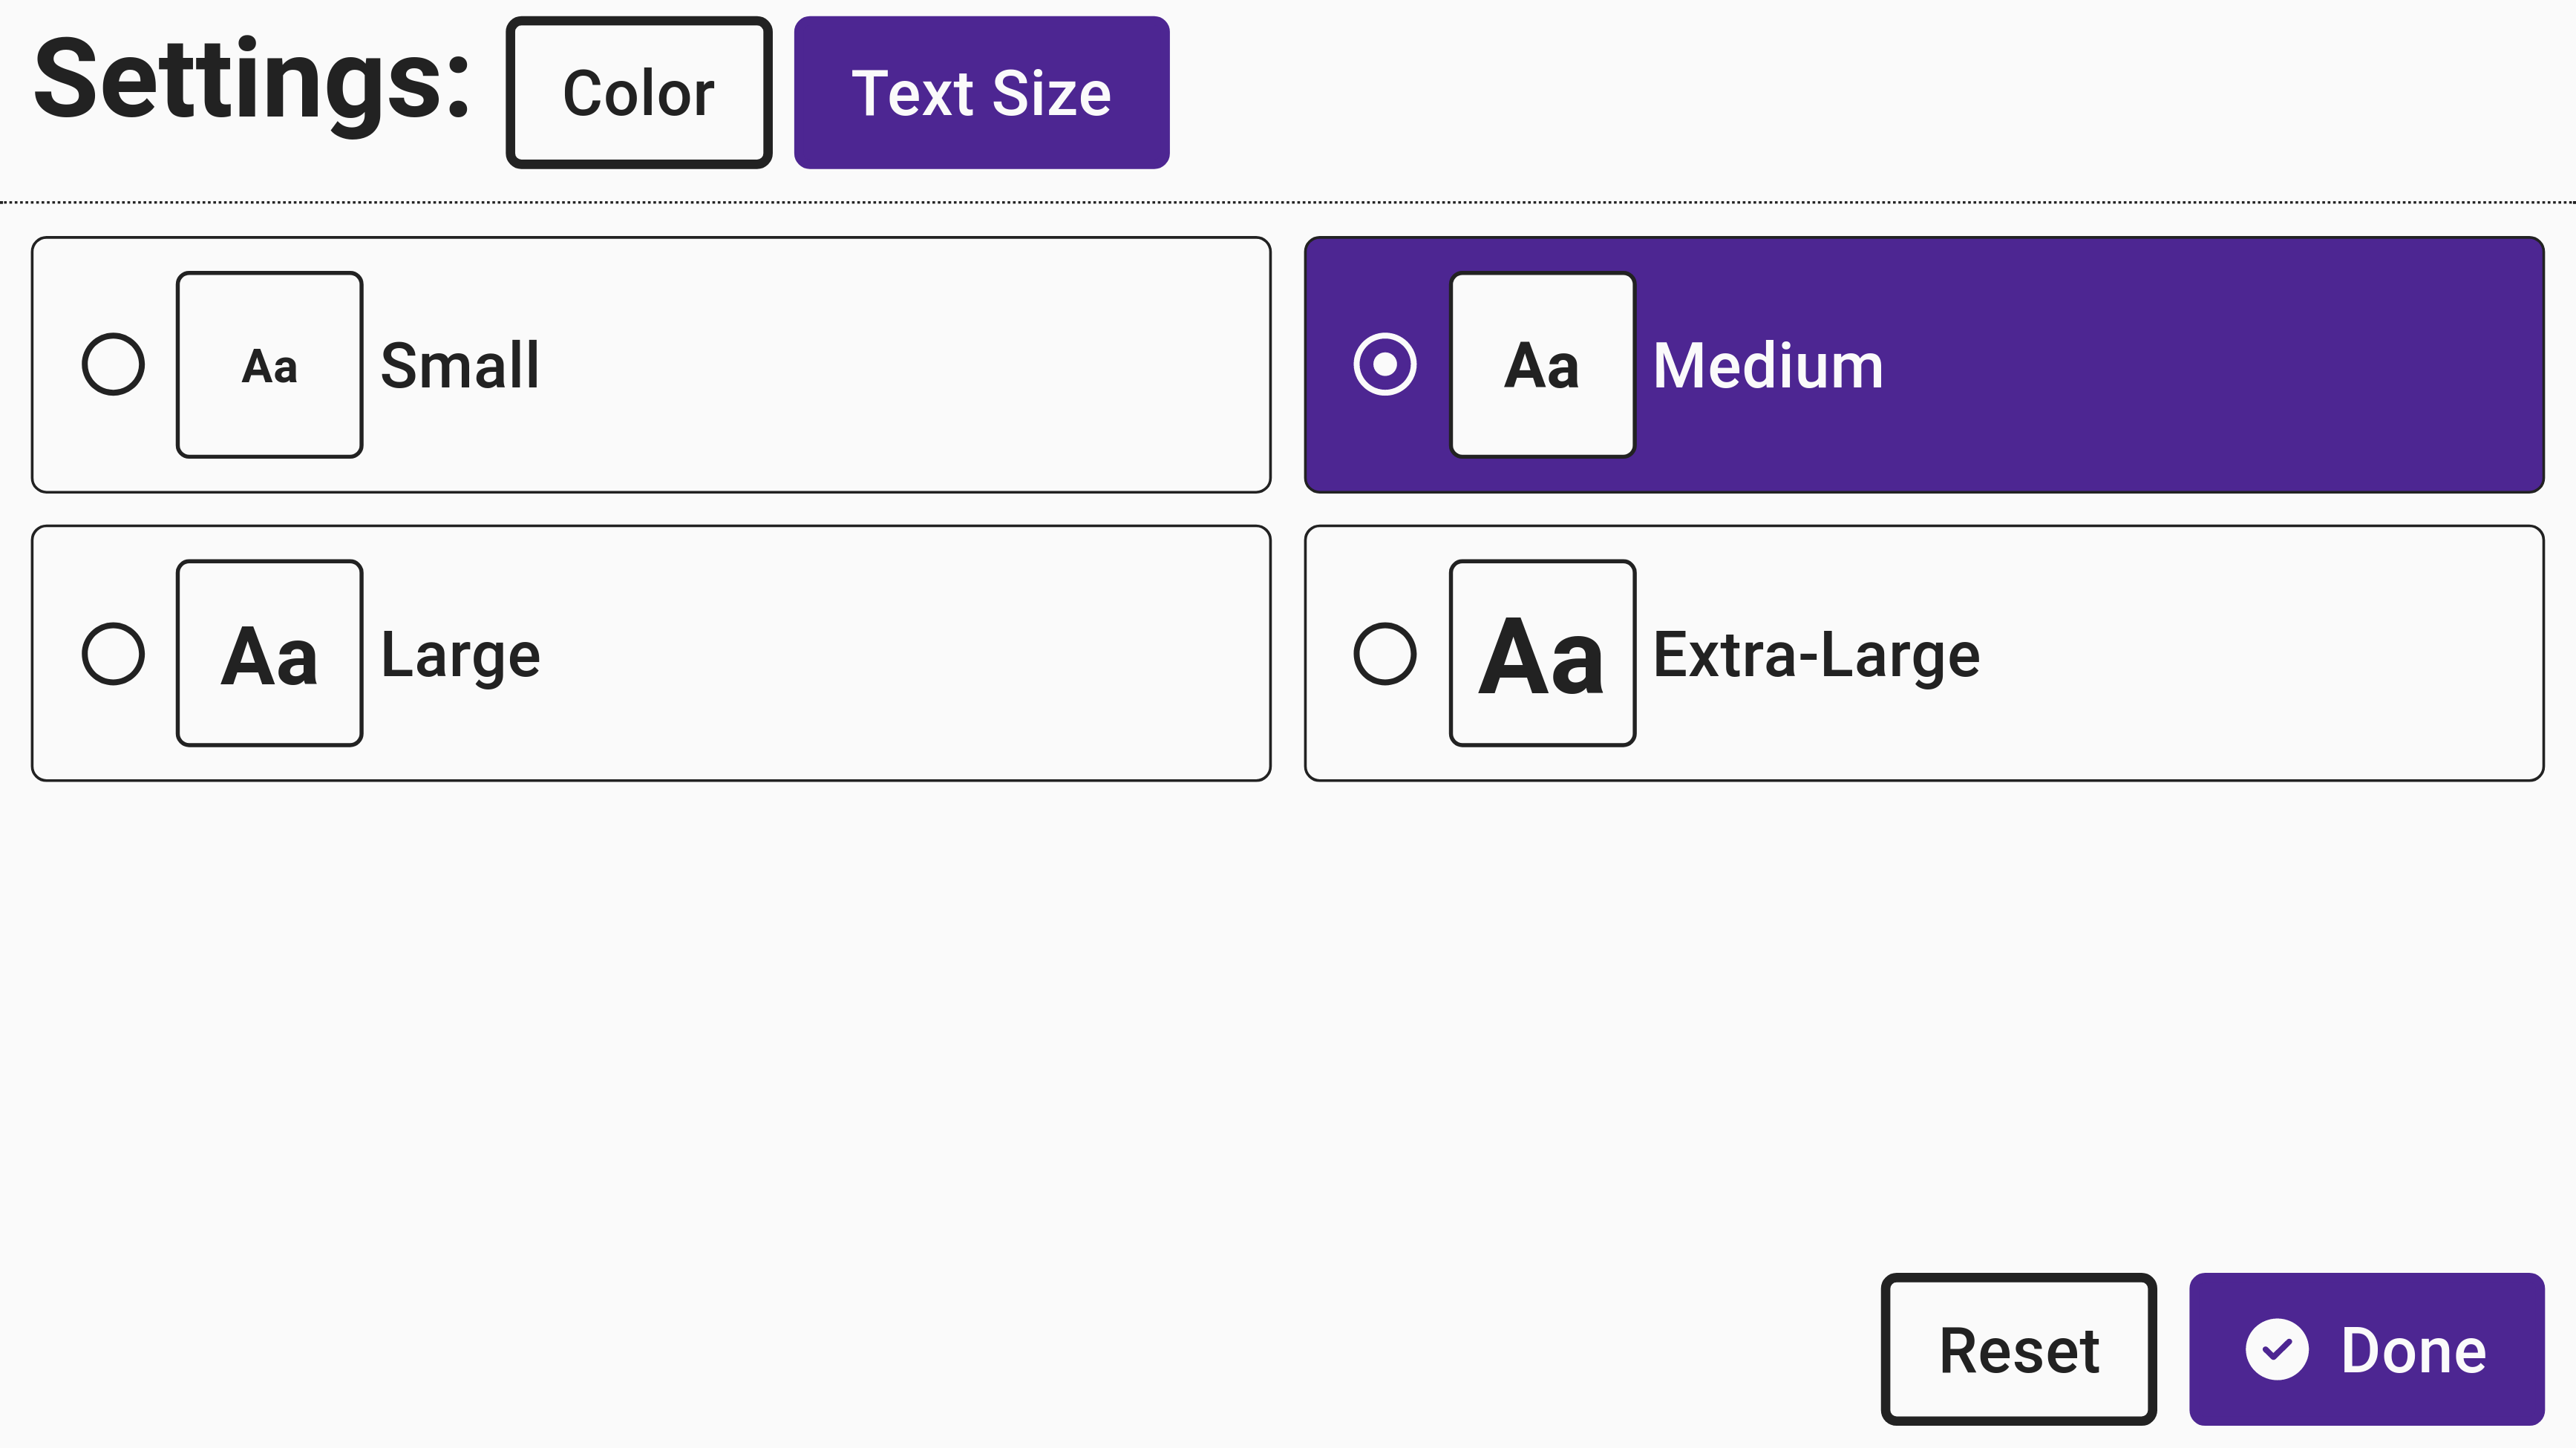Click the 'Extra-Large' text label
Screen dimensions: 2576x1448
1816,656
